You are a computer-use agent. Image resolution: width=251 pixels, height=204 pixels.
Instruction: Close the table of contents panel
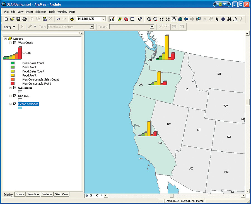point(82,33)
